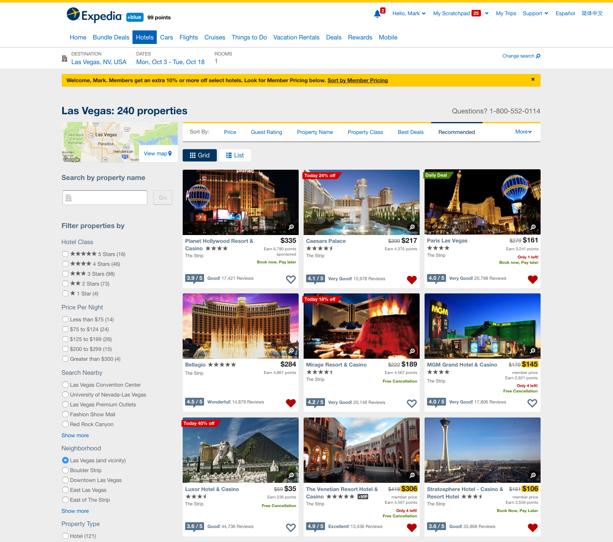613x542 pixels.
Task: Edit the Las Vegas destination field
Action: (99, 62)
